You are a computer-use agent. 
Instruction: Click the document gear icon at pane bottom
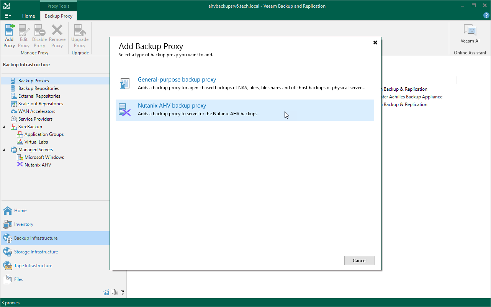pos(115,292)
